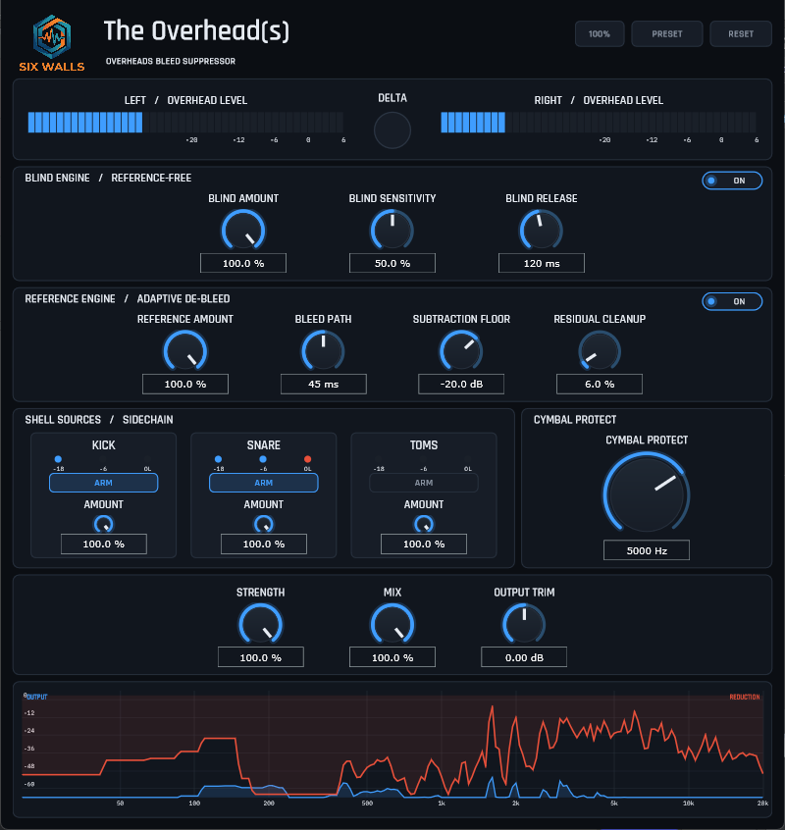Click the Reference Amount 100.0 % field
Viewport: 785px width, 830px height.
pyautogui.click(x=185, y=384)
